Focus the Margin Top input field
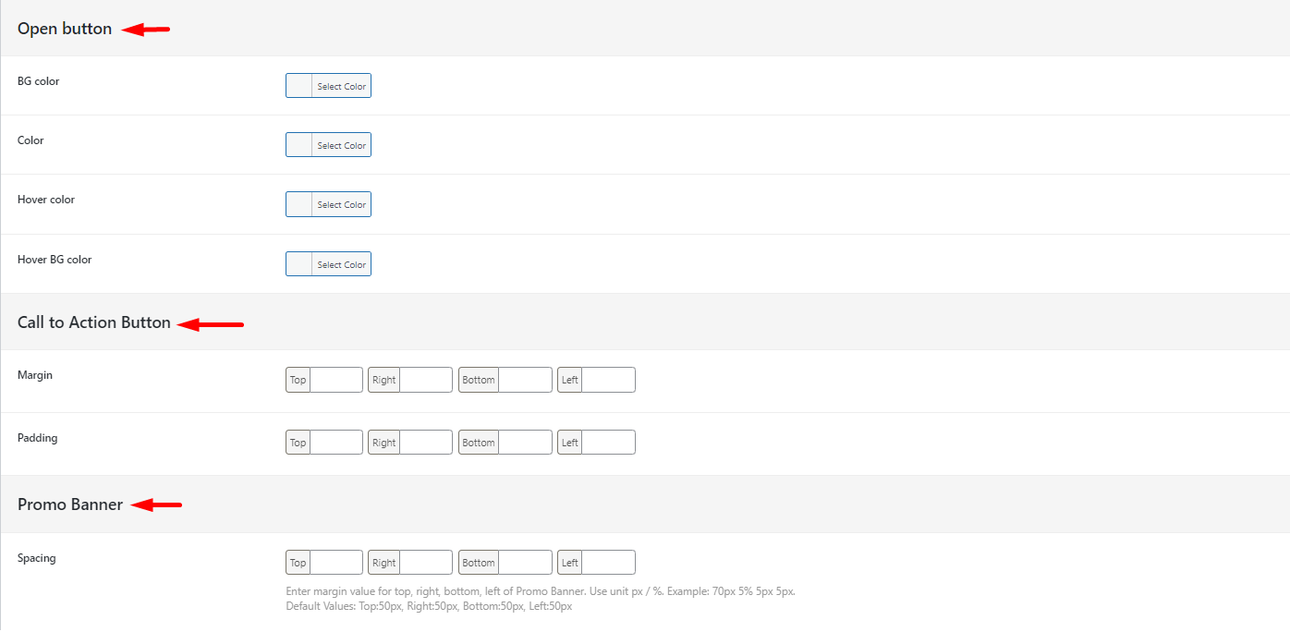The image size is (1290, 632). (335, 380)
